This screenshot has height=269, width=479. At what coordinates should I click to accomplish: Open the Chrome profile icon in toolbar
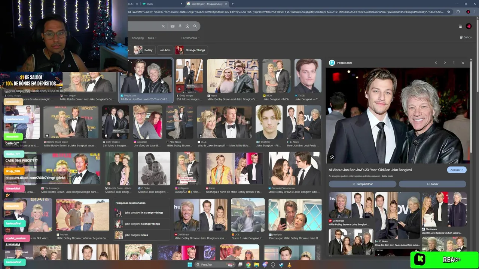coord(468,12)
